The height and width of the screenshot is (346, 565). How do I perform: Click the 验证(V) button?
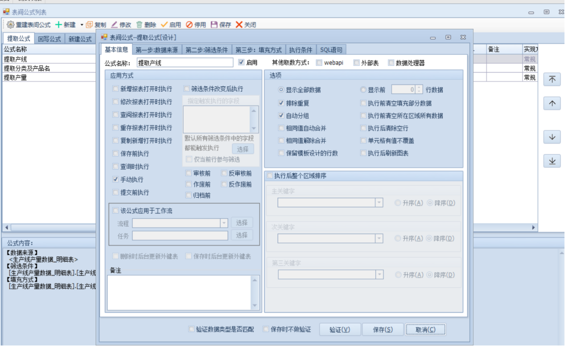pyautogui.click(x=337, y=329)
